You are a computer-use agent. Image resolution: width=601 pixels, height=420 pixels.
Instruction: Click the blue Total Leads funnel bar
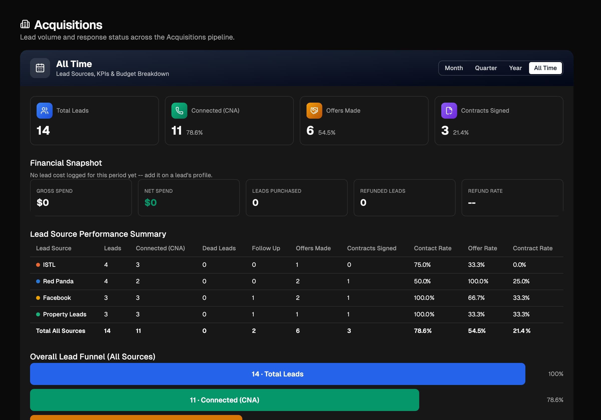click(x=277, y=374)
